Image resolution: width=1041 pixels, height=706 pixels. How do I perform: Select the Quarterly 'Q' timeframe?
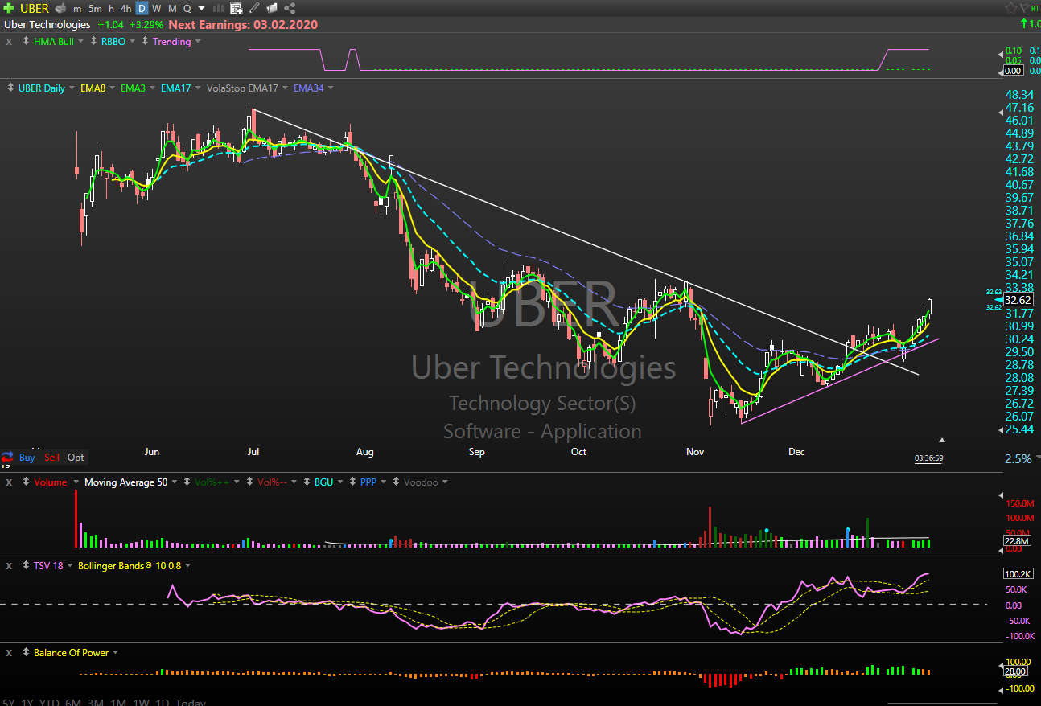(x=187, y=8)
